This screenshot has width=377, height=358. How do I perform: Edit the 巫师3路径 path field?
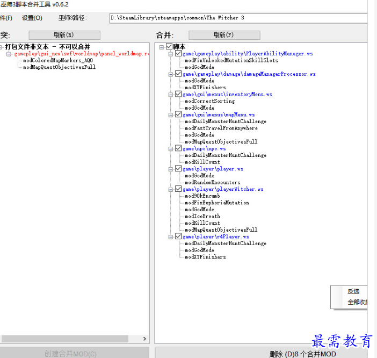pyautogui.click(x=238, y=18)
